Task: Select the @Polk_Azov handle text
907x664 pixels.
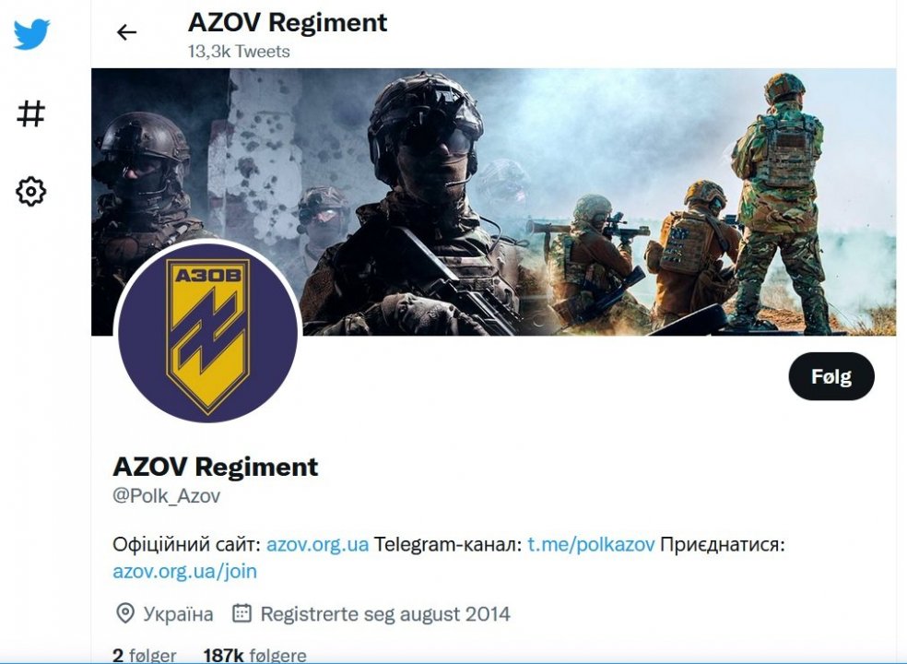Action: [167, 496]
